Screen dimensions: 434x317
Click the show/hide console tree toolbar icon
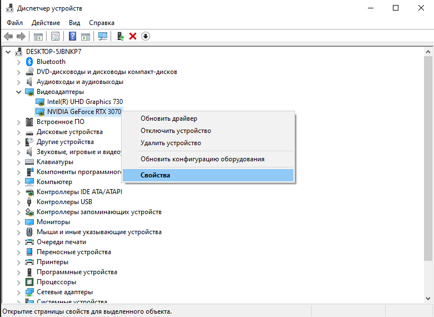pyautogui.click(x=38, y=36)
